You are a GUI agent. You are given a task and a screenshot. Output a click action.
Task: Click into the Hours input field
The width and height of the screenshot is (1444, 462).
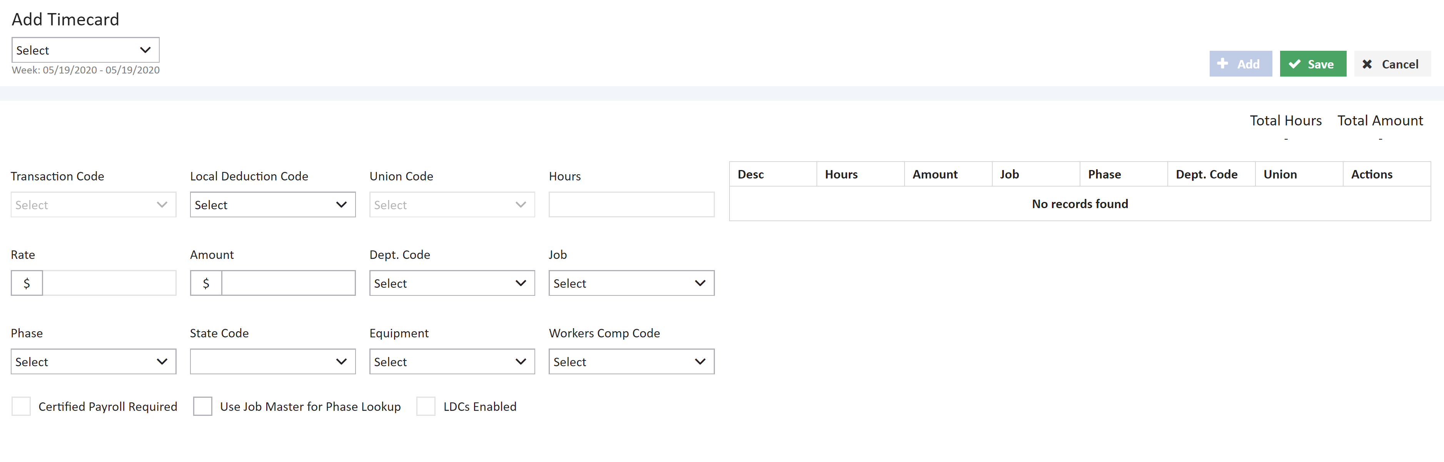(631, 205)
